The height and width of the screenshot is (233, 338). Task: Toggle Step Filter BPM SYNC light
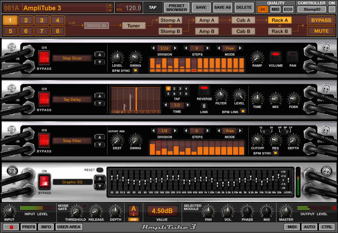[x=275, y=153]
